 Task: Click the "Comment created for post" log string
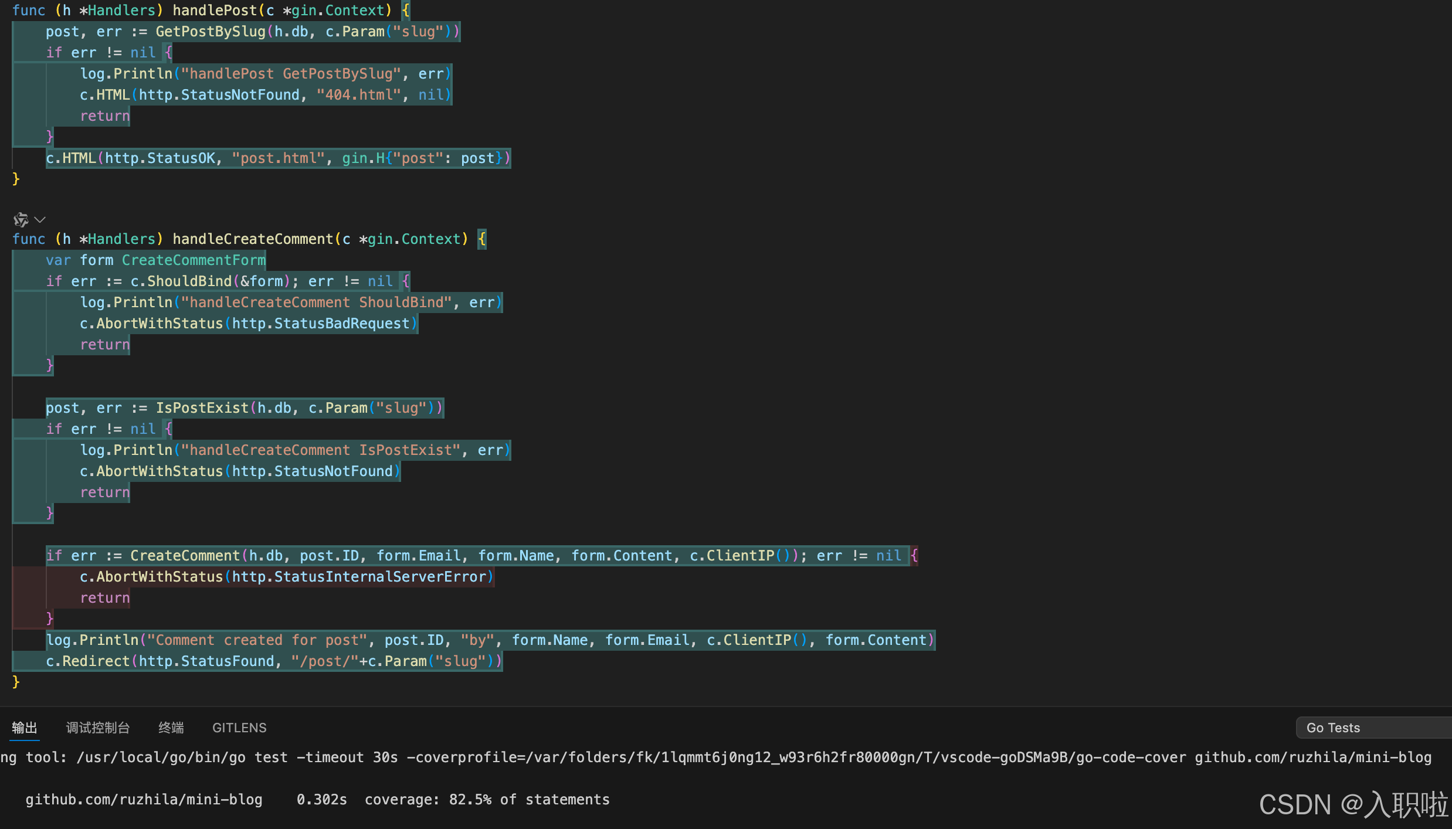click(x=257, y=640)
